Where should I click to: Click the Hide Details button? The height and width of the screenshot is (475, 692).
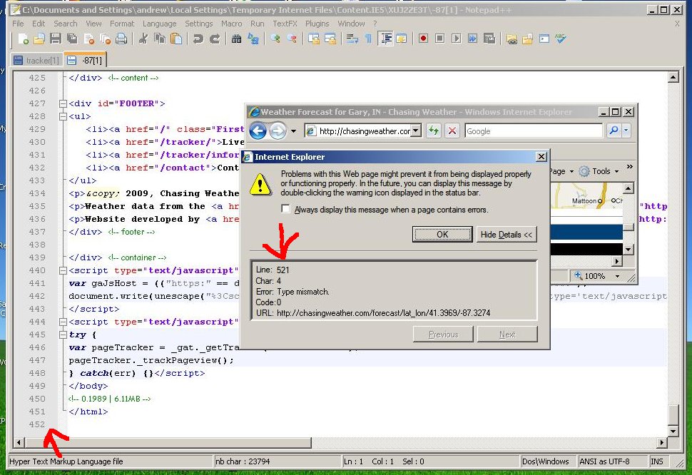[x=507, y=235]
